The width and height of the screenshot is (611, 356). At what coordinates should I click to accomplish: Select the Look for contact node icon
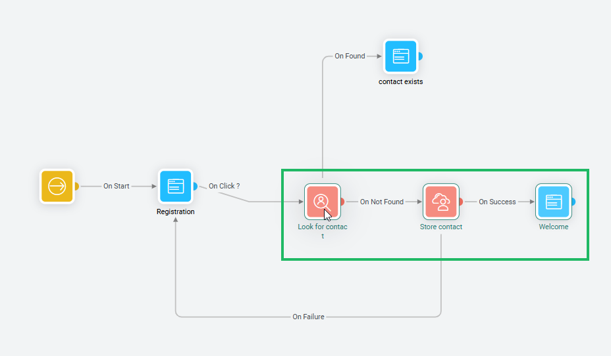[322, 201]
